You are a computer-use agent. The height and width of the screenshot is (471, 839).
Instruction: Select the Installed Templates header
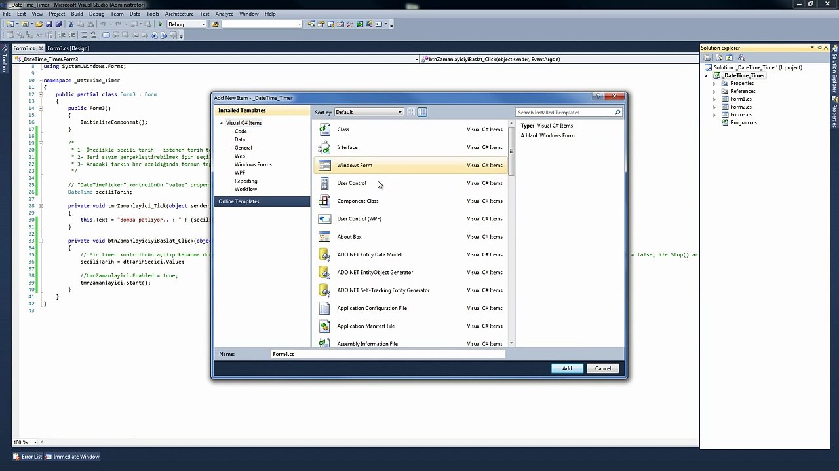[262, 111]
